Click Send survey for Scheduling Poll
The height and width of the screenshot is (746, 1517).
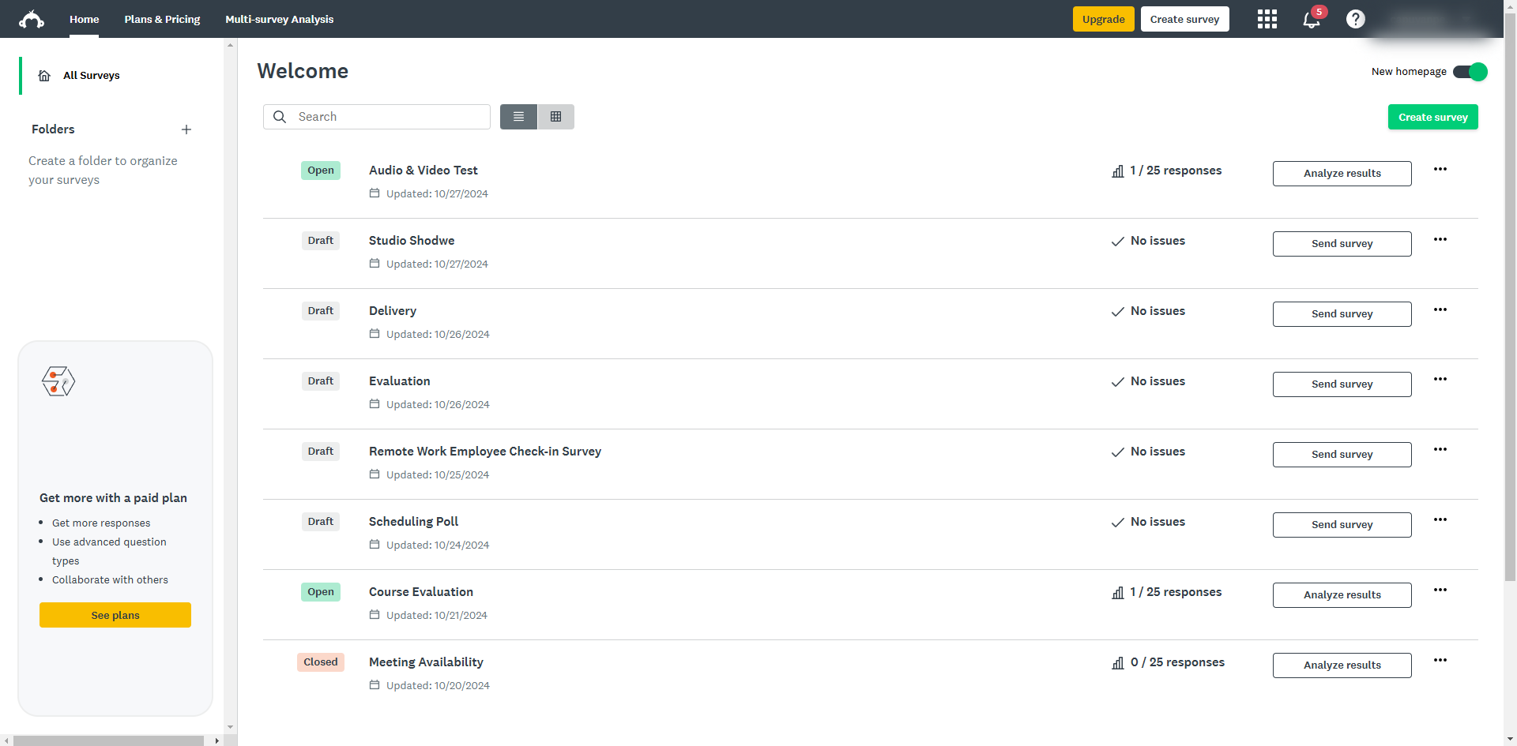[1342, 525]
